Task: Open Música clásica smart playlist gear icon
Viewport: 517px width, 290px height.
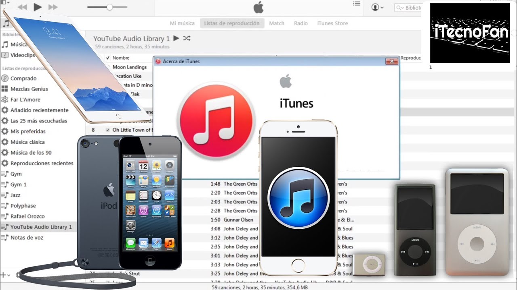Action: [5, 142]
